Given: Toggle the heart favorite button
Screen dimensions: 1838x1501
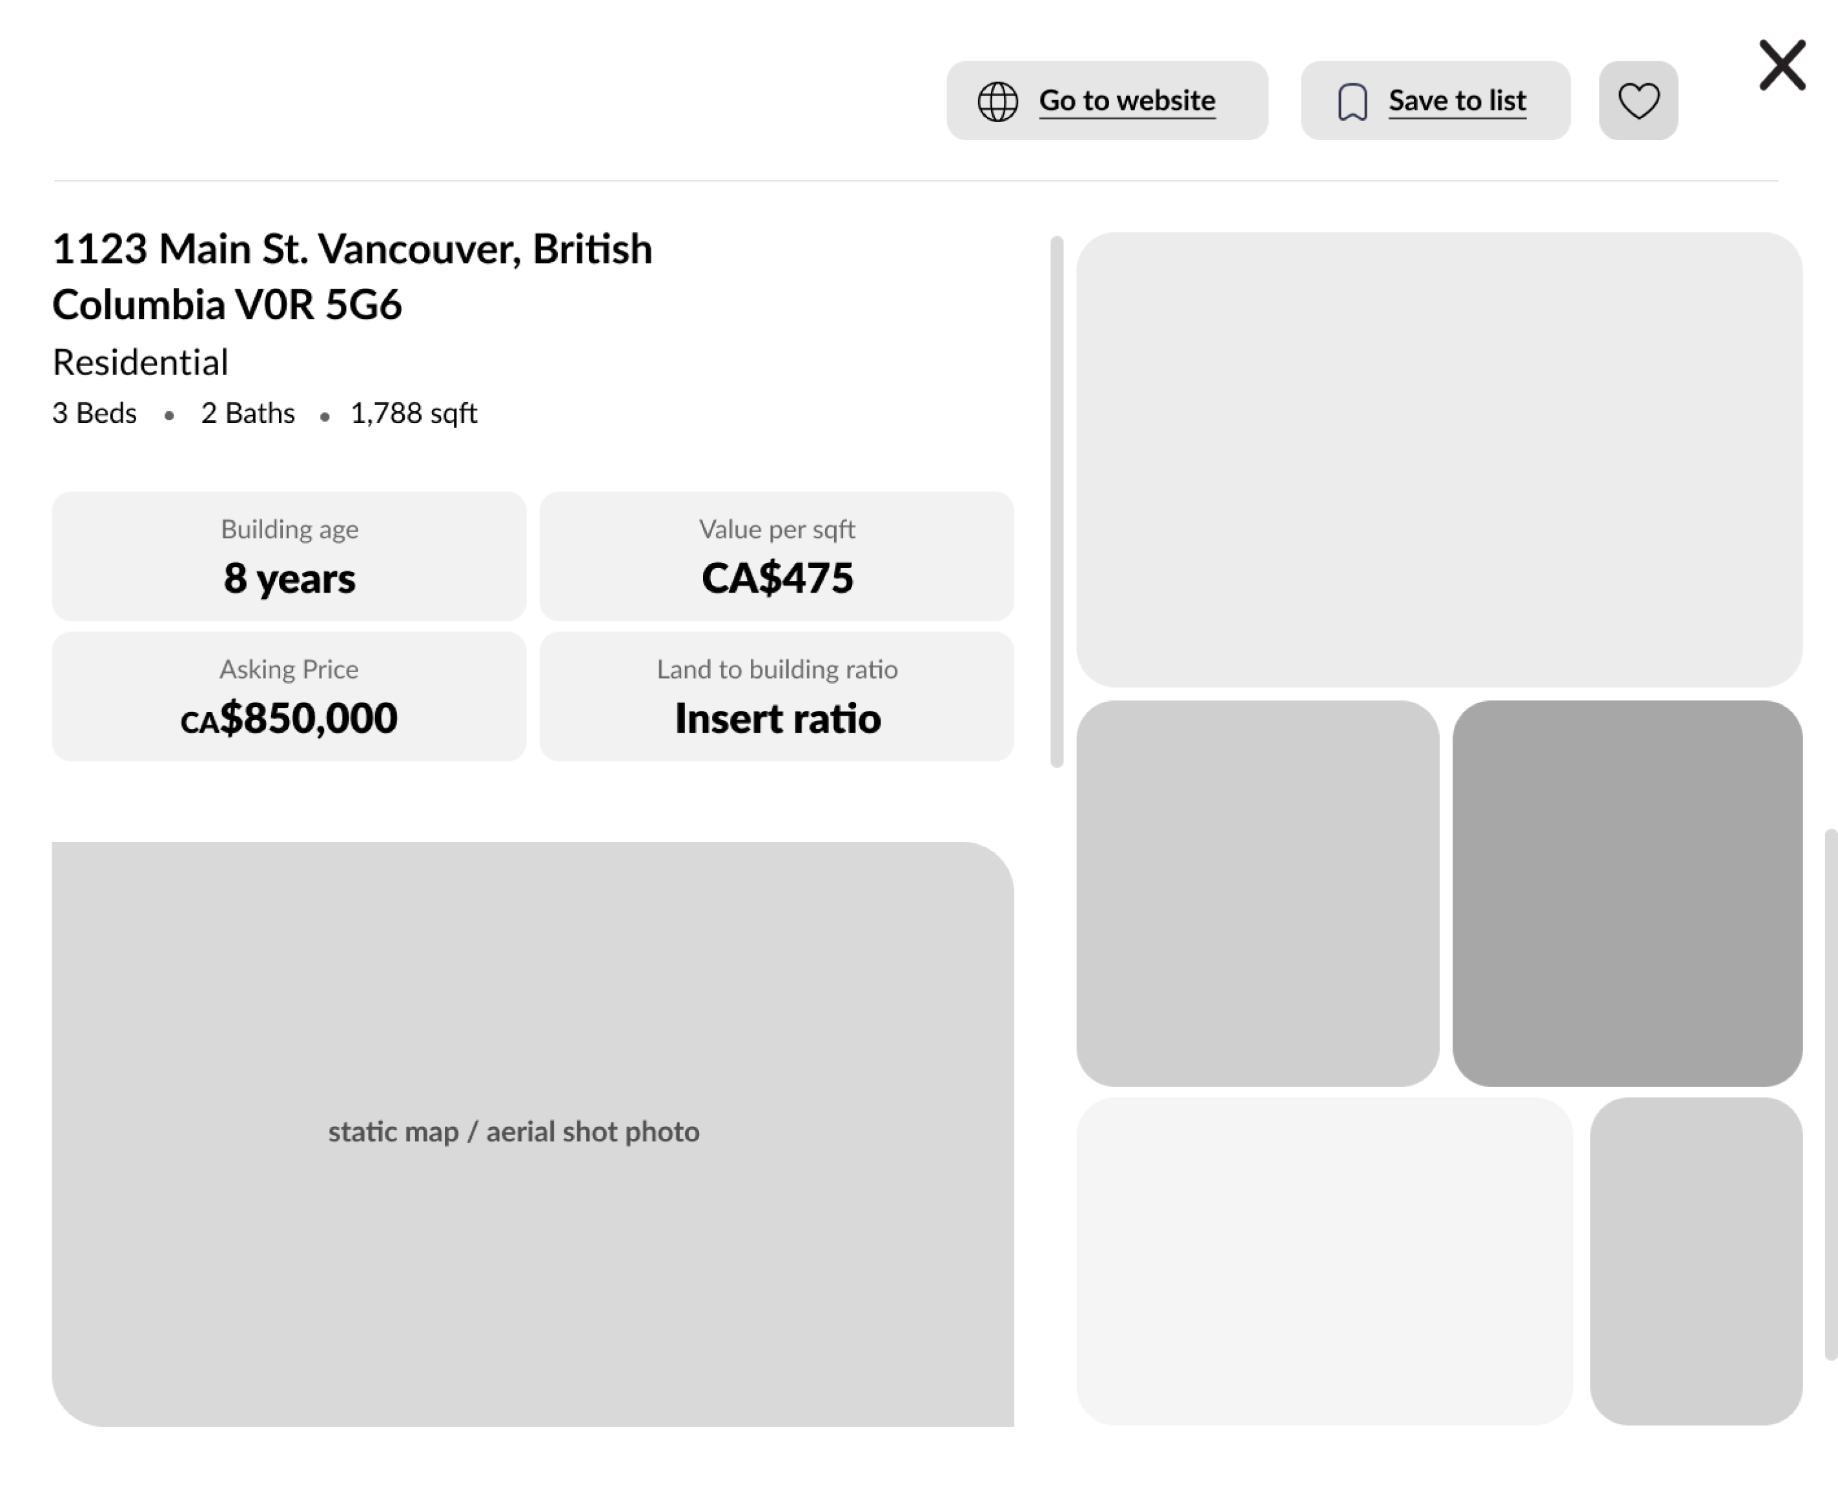Looking at the screenshot, I should click(x=1637, y=100).
